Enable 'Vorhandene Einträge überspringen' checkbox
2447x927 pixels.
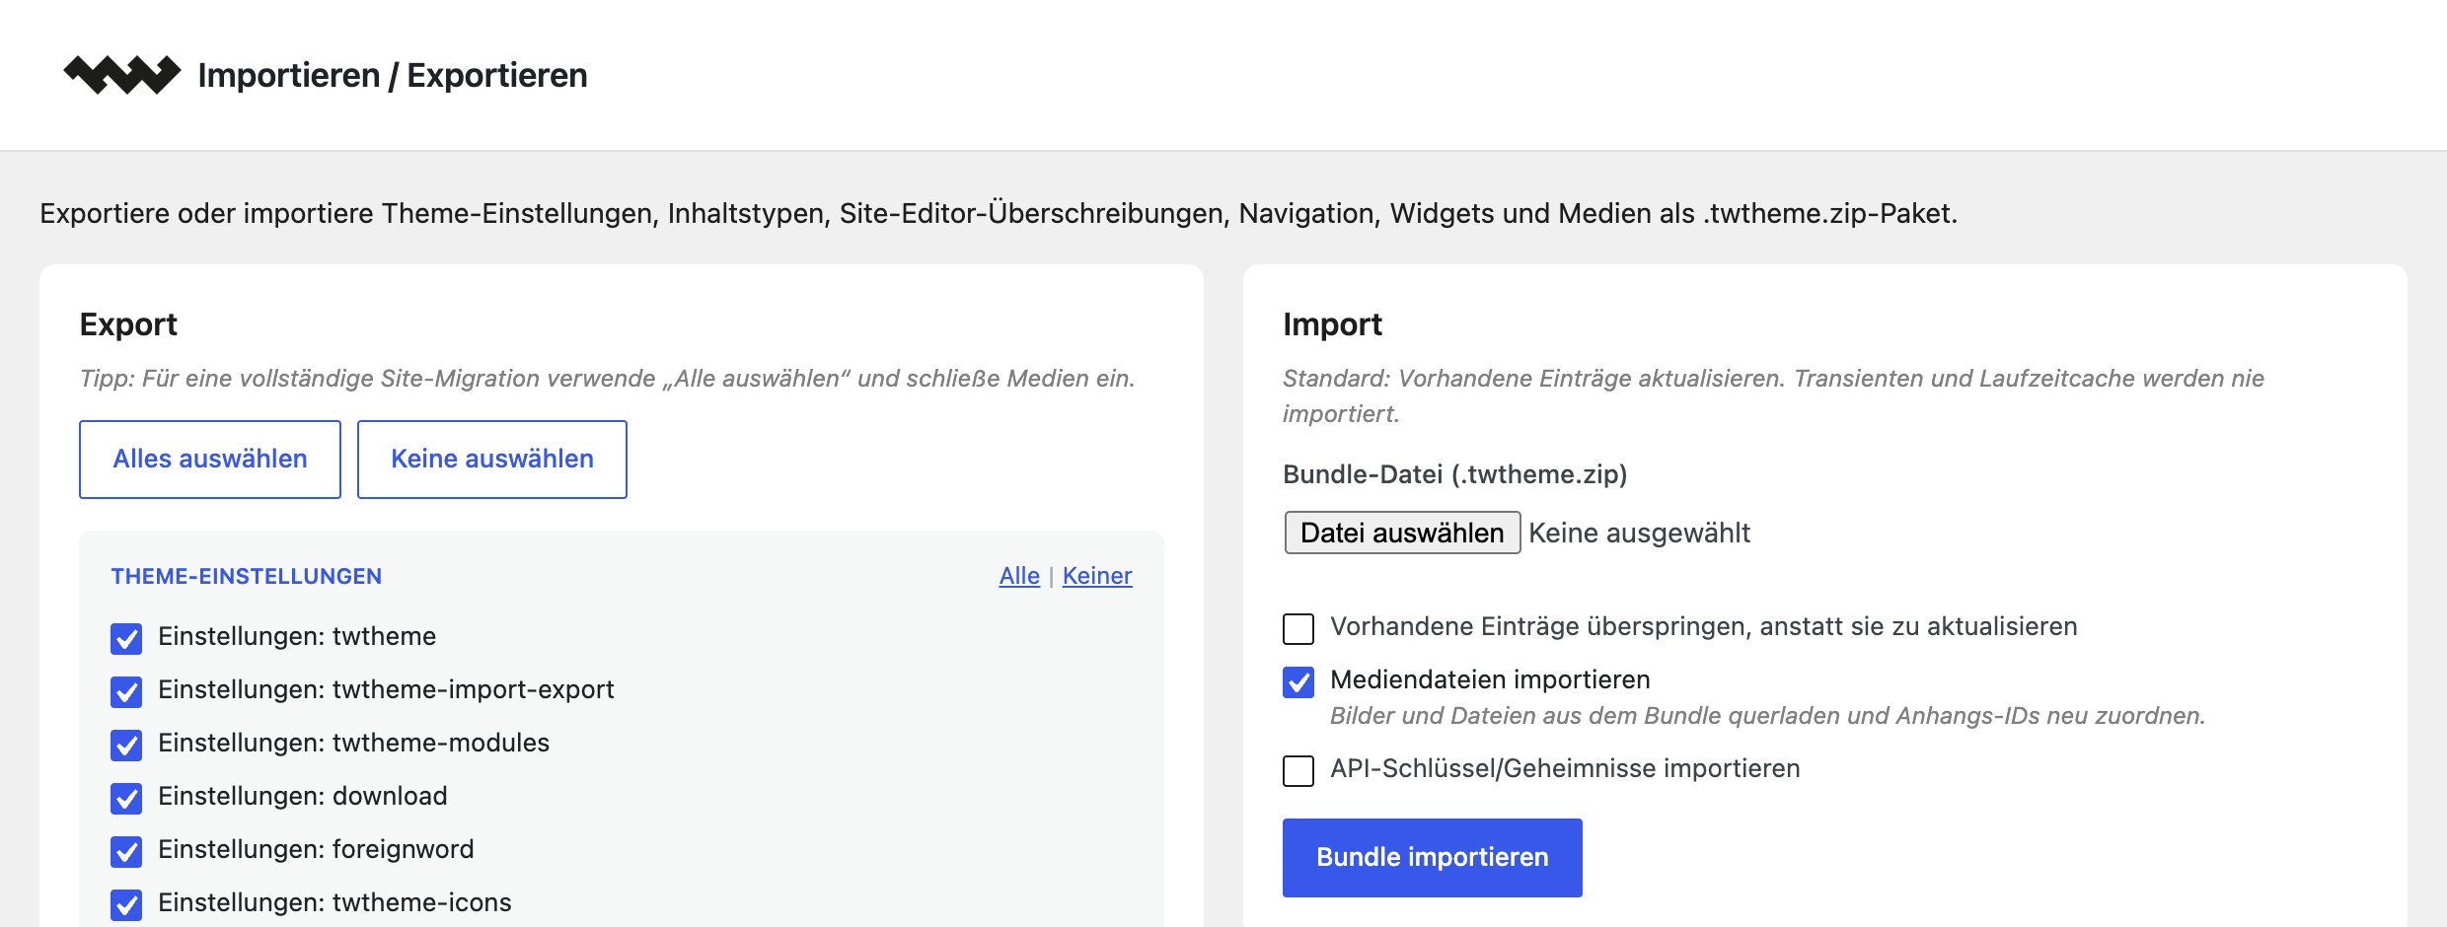coord(1298,628)
